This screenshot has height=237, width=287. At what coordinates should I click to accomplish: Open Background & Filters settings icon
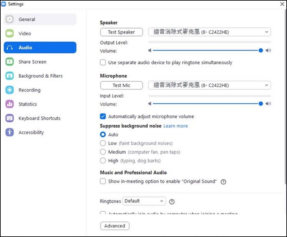10,76
